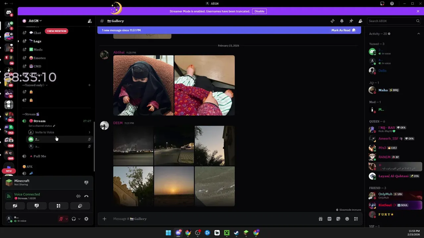The height and width of the screenshot is (238, 424).
Task: Start screen share in voice panel
Action: click(36, 206)
